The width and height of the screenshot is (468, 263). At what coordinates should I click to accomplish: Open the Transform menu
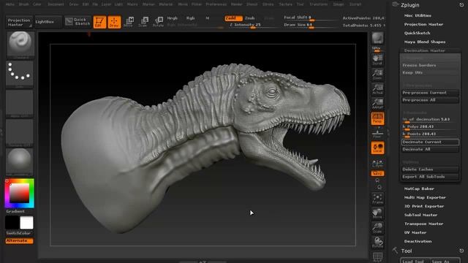tap(319, 4)
